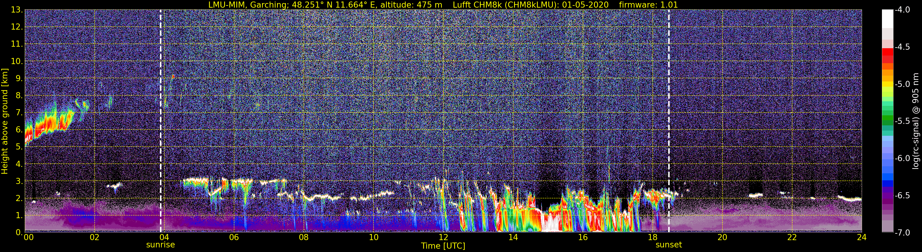Click the time axis tick label 08
Screen dimensions: 922x252
304,237
